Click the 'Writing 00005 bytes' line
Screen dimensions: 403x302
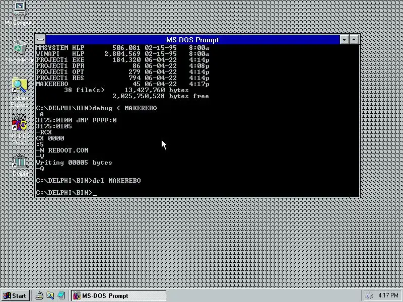tap(74, 163)
